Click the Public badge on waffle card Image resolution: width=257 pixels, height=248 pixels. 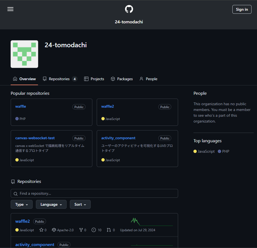[x=79, y=107]
